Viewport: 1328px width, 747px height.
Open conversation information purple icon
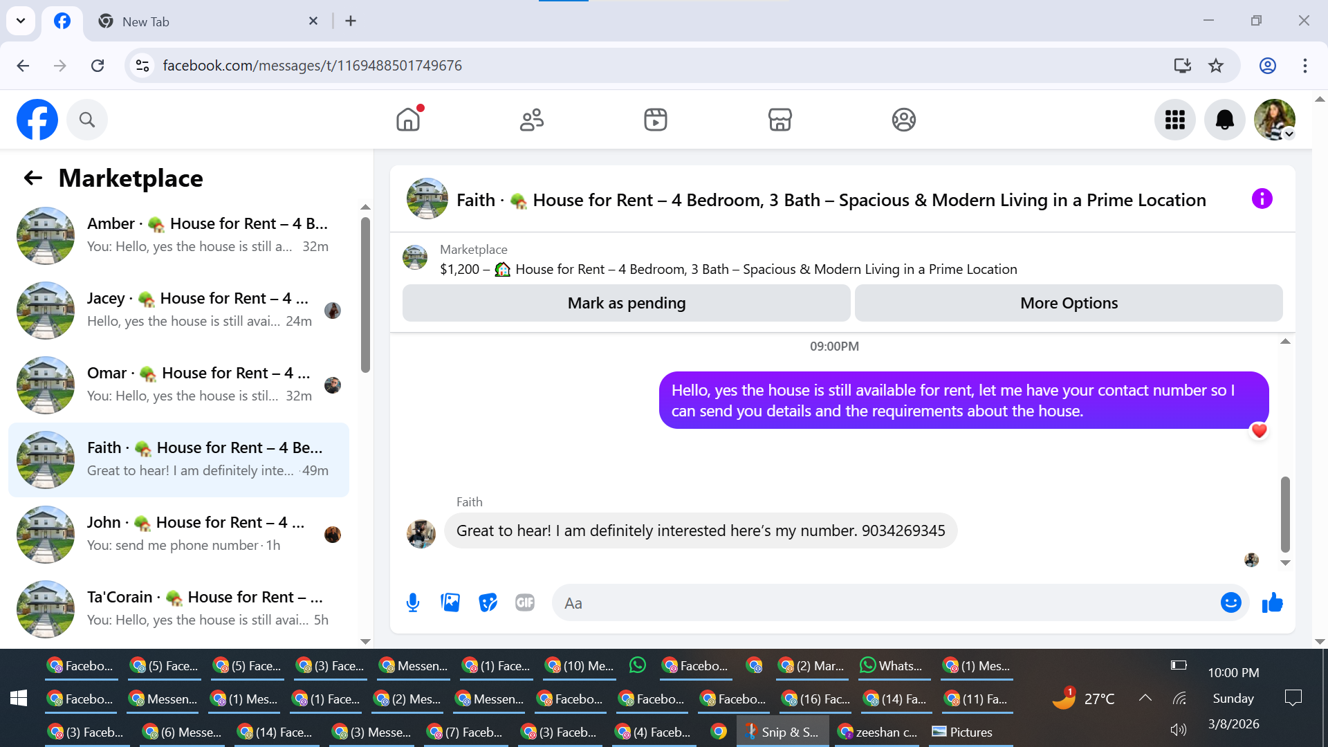pyautogui.click(x=1262, y=199)
